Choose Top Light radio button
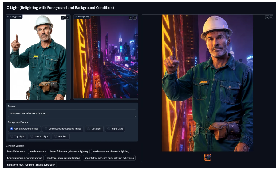Screen dimensions: 280x172 [x=12, y=136]
